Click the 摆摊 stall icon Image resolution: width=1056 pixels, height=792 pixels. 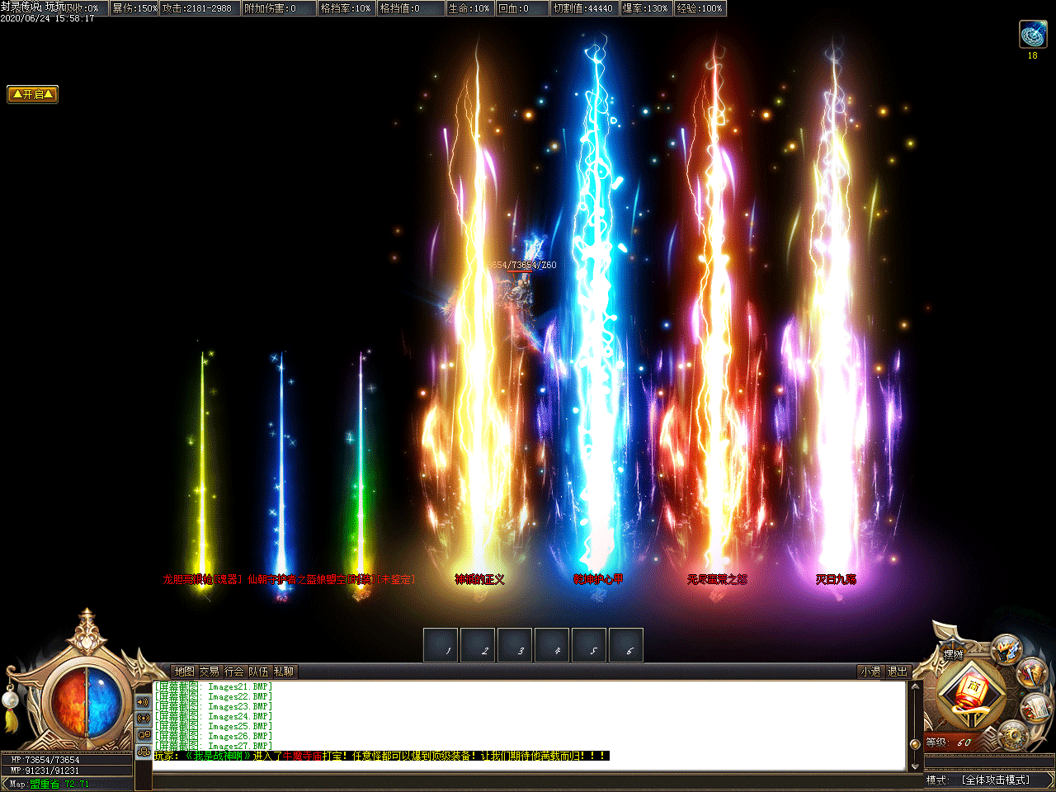click(954, 654)
